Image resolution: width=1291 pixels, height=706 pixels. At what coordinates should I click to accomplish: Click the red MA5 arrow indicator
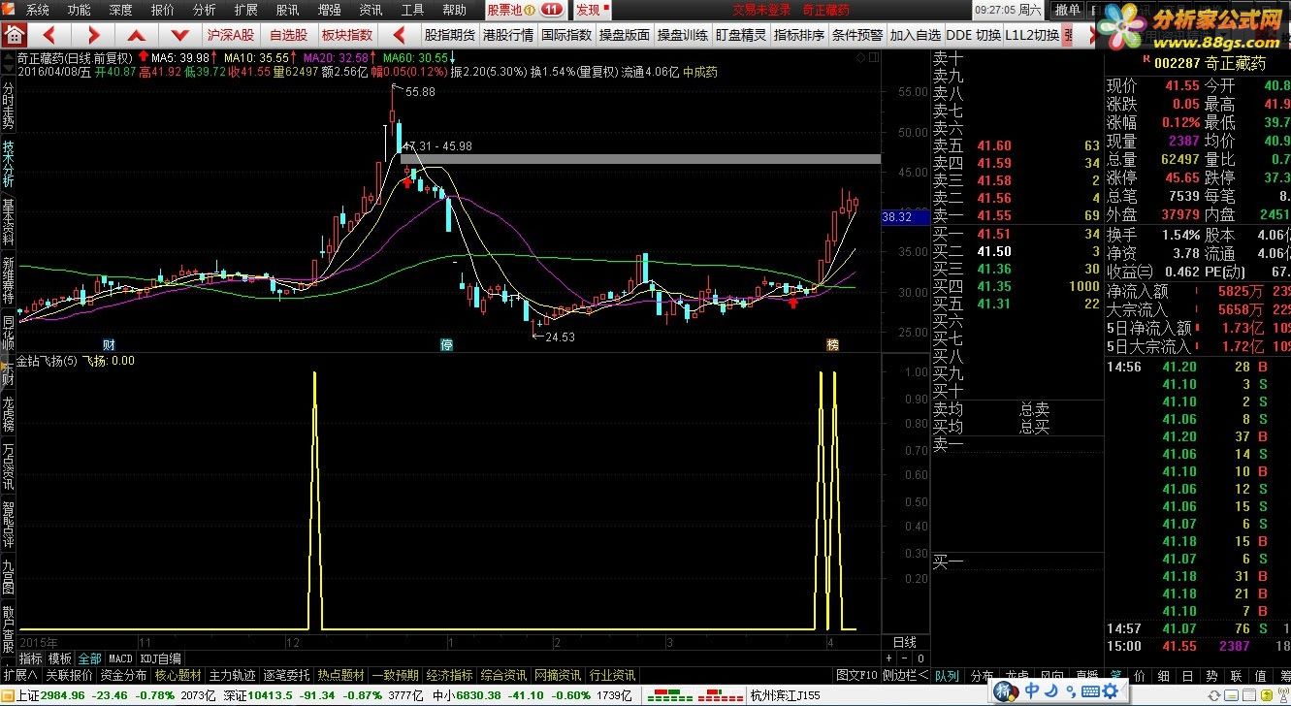tap(143, 56)
